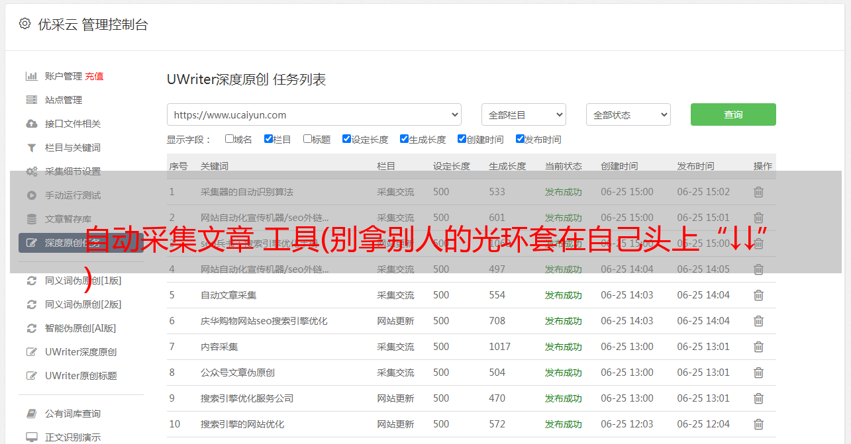Image resolution: width=851 pixels, height=444 pixels.
Task: Click the 当前状态 column header
Action: point(564,166)
